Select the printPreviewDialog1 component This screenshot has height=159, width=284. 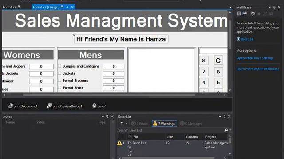coord(65,106)
